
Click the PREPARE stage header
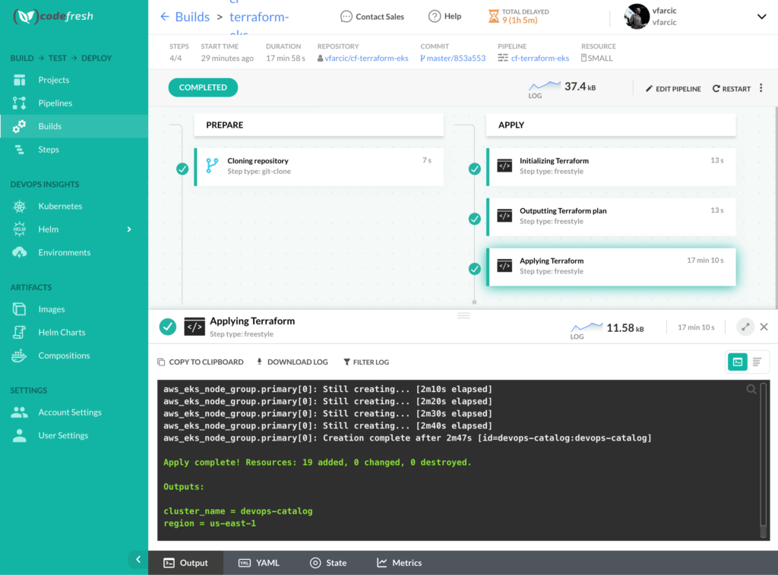[x=319, y=125]
